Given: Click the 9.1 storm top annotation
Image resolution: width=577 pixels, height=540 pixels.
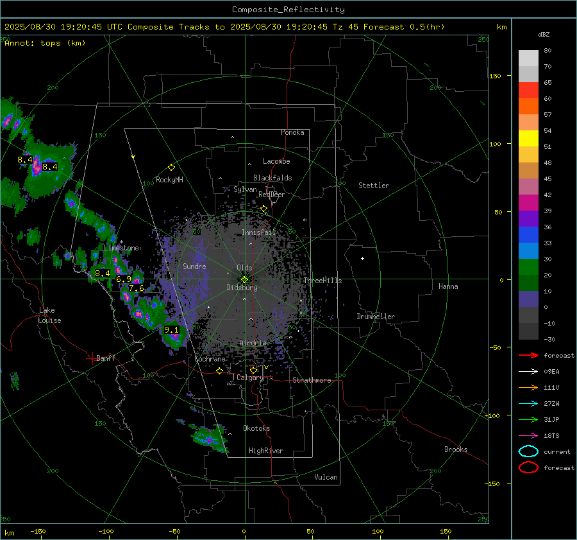Looking at the screenshot, I should click(171, 330).
